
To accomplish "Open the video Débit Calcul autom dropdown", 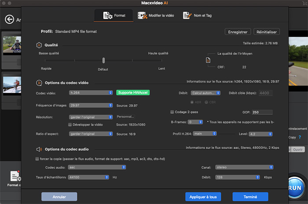I will [x=205, y=93].
